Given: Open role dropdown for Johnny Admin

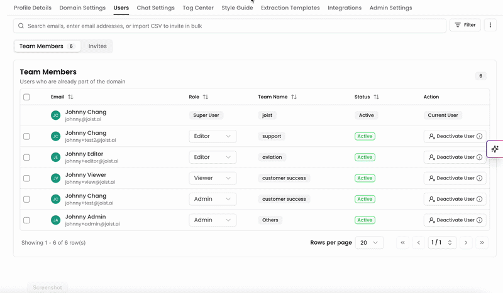Looking at the screenshot, I should click(213, 220).
